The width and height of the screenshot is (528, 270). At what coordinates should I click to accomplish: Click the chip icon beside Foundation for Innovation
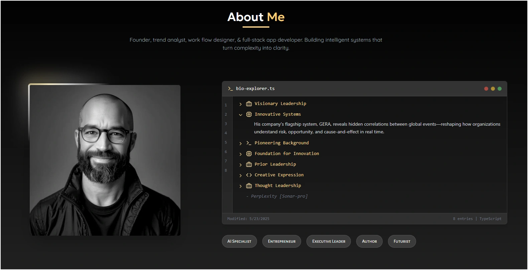(249, 154)
